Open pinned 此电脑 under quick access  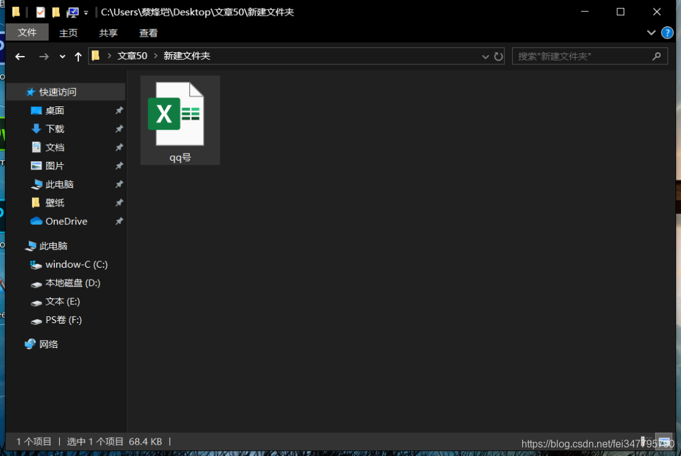tap(59, 185)
